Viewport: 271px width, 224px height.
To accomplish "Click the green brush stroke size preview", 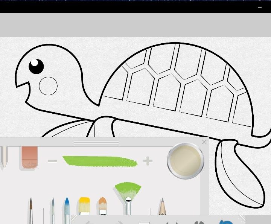I will click(100, 161).
